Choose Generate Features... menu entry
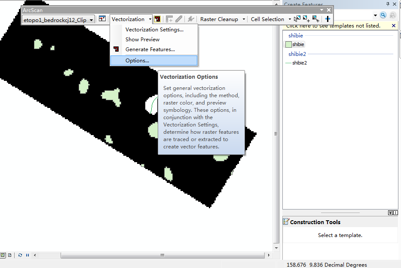Viewport: 401px width, 268px height. (154, 49)
